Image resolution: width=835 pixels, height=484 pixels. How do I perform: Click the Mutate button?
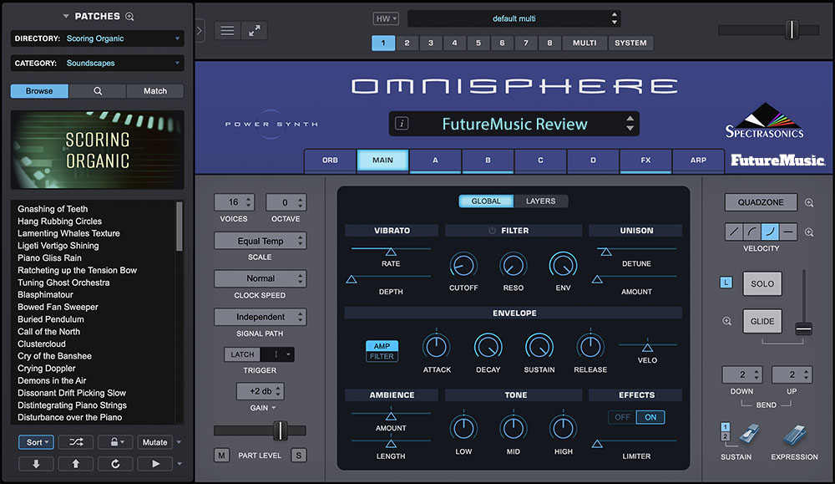[155, 442]
